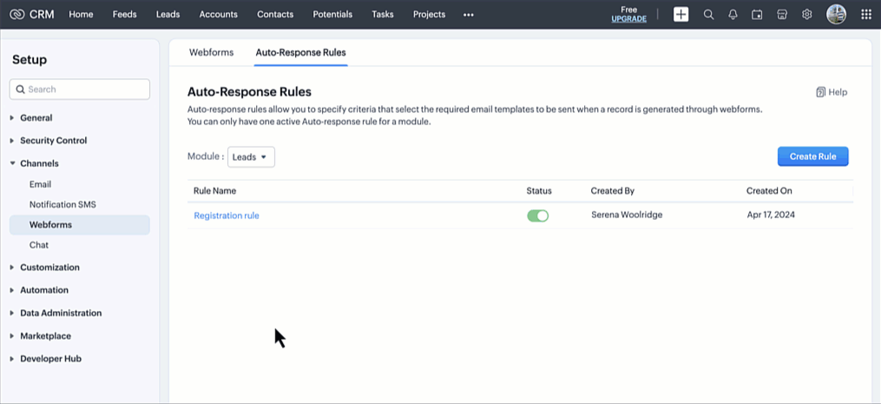Open the setup gear icon

[806, 14]
